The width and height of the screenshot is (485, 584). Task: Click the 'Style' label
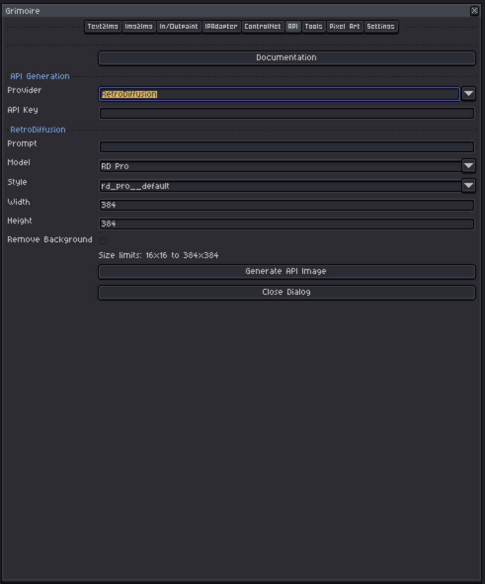(x=17, y=182)
